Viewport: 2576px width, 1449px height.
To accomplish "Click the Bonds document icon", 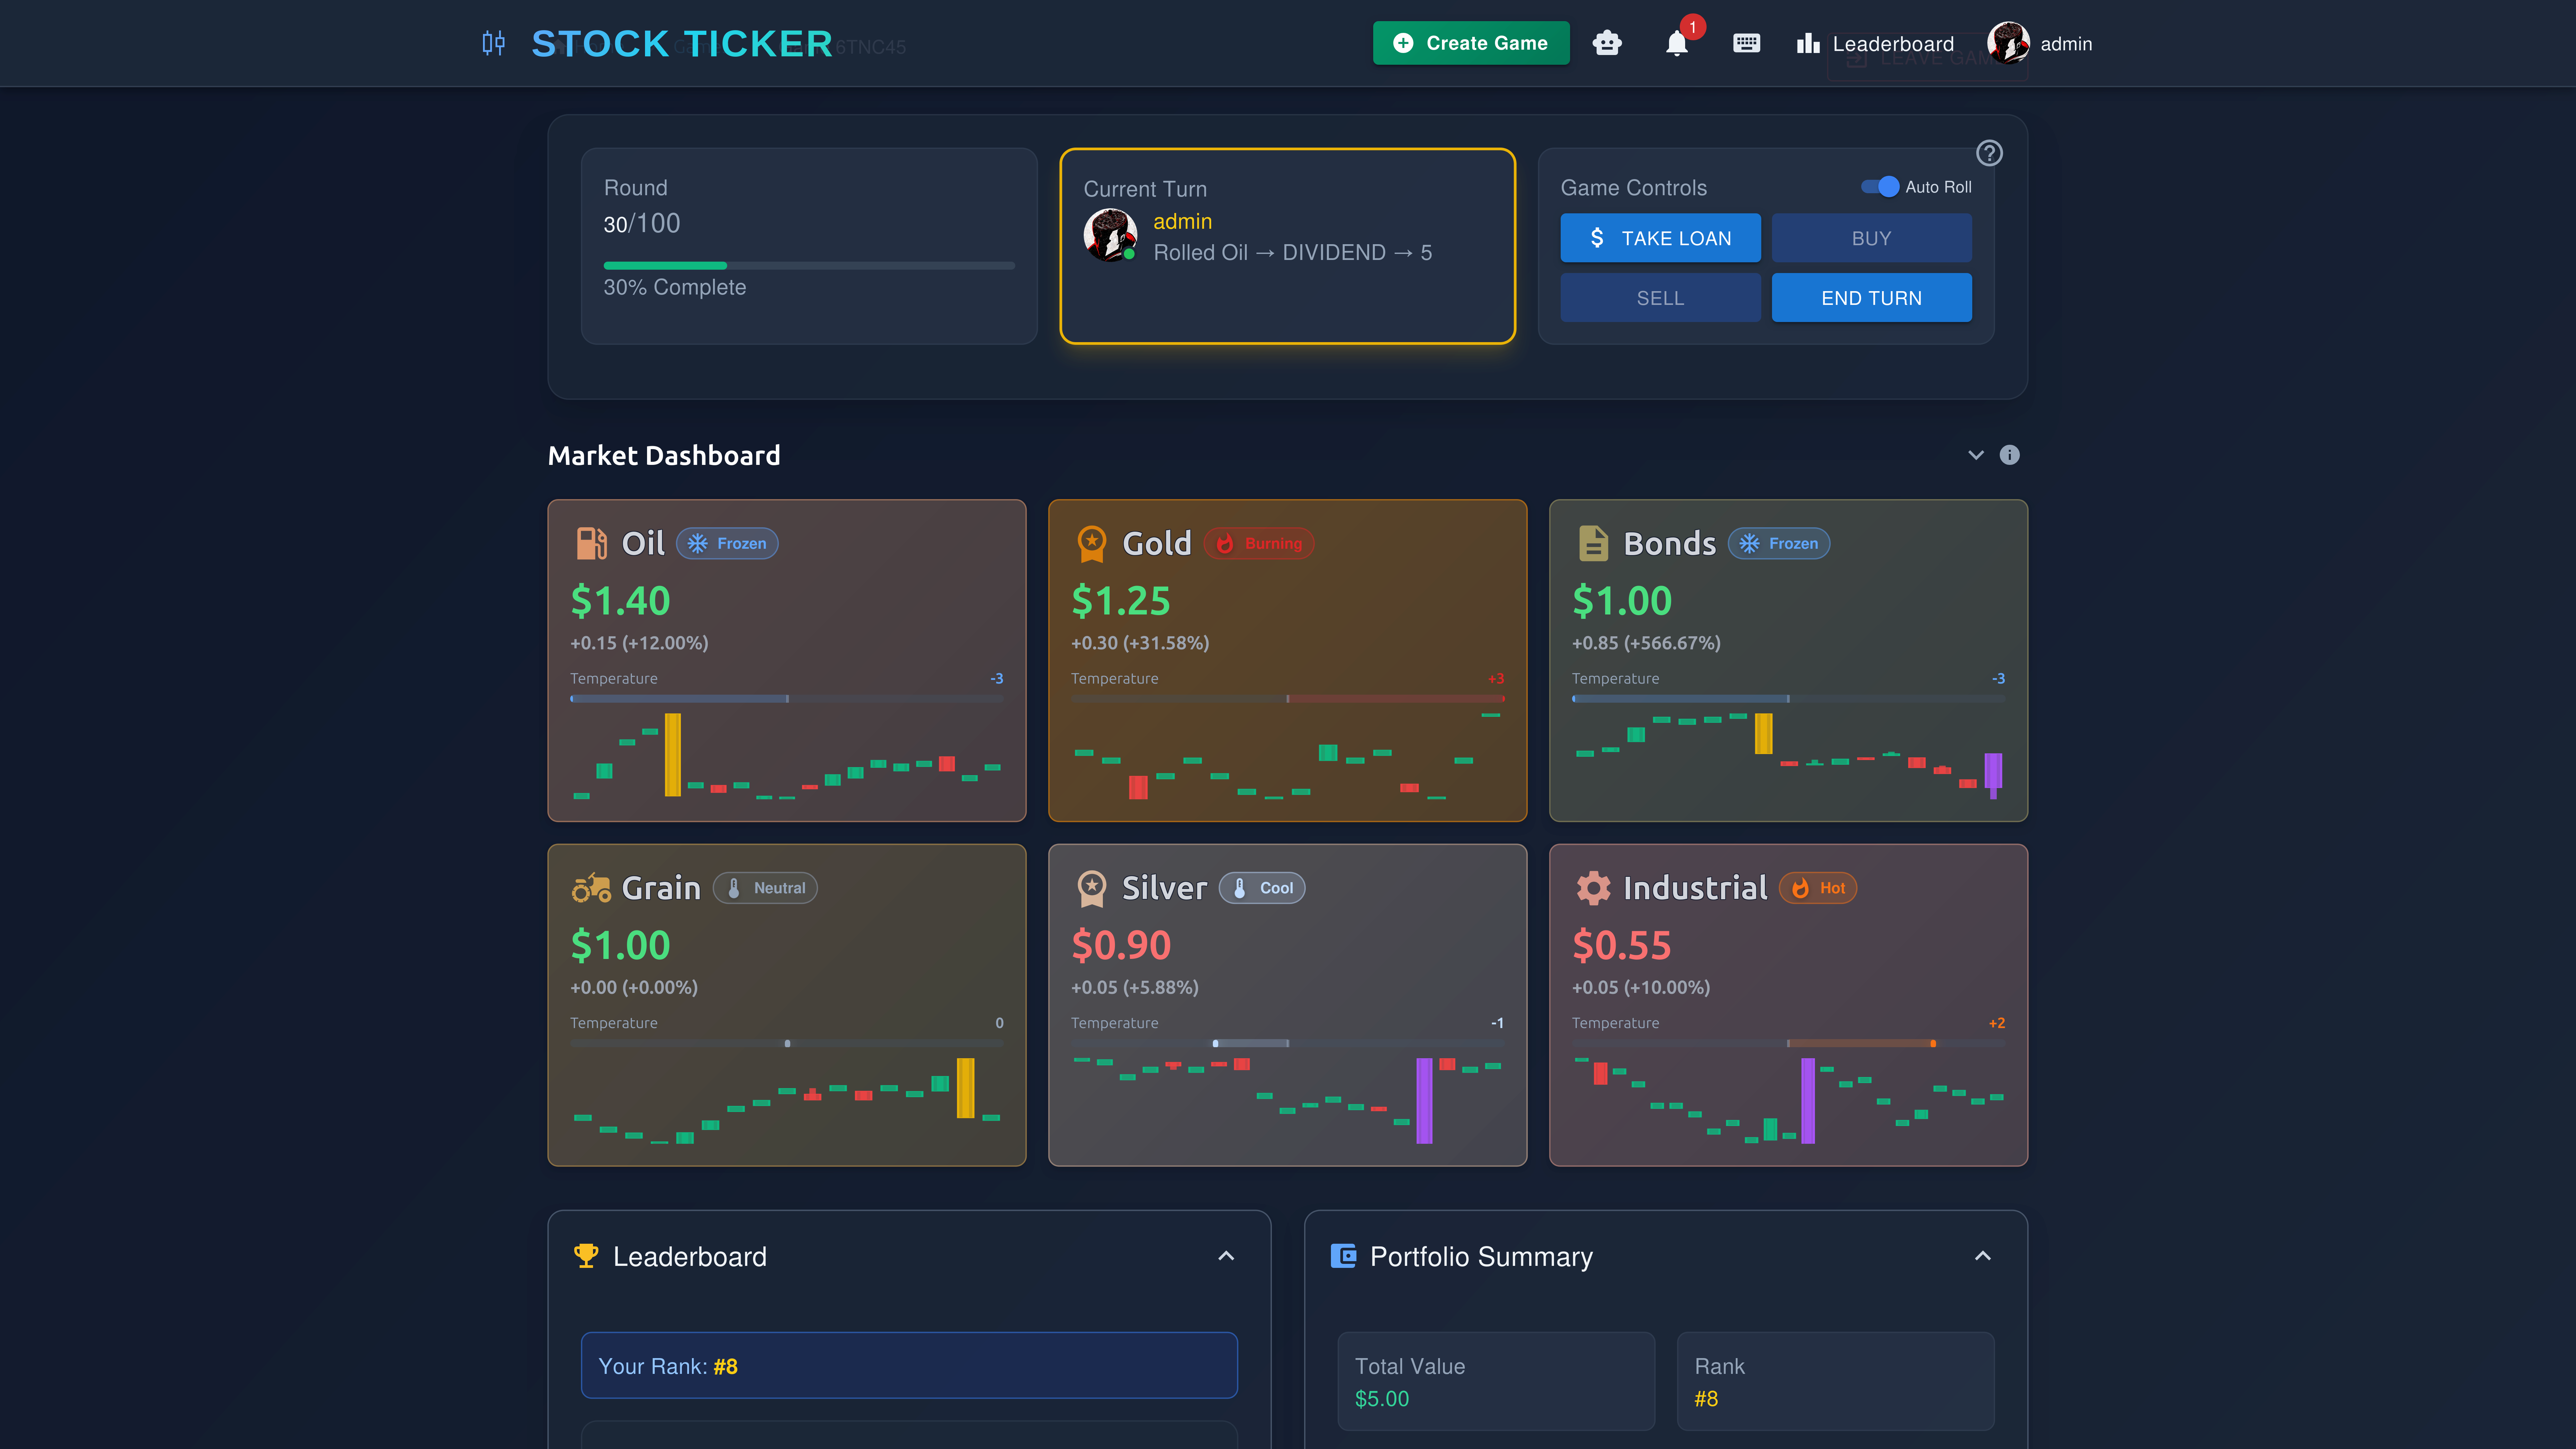I will pyautogui.click(x=1593, y=543).
